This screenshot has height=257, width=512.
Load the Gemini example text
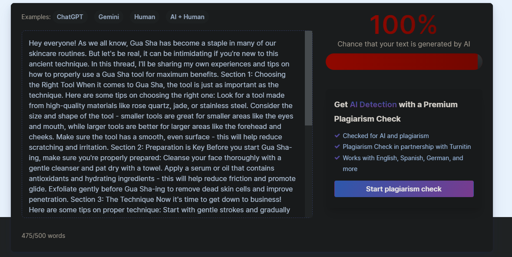click(x=109, y=17)
